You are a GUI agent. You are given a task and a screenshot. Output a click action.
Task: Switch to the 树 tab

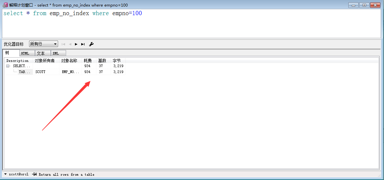click(x=11, y=53)
